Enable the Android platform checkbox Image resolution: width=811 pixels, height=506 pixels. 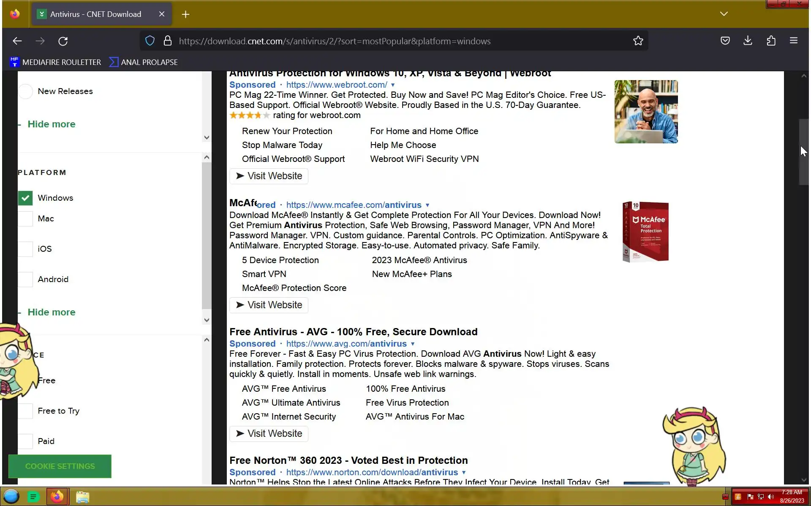coord(25,279)
